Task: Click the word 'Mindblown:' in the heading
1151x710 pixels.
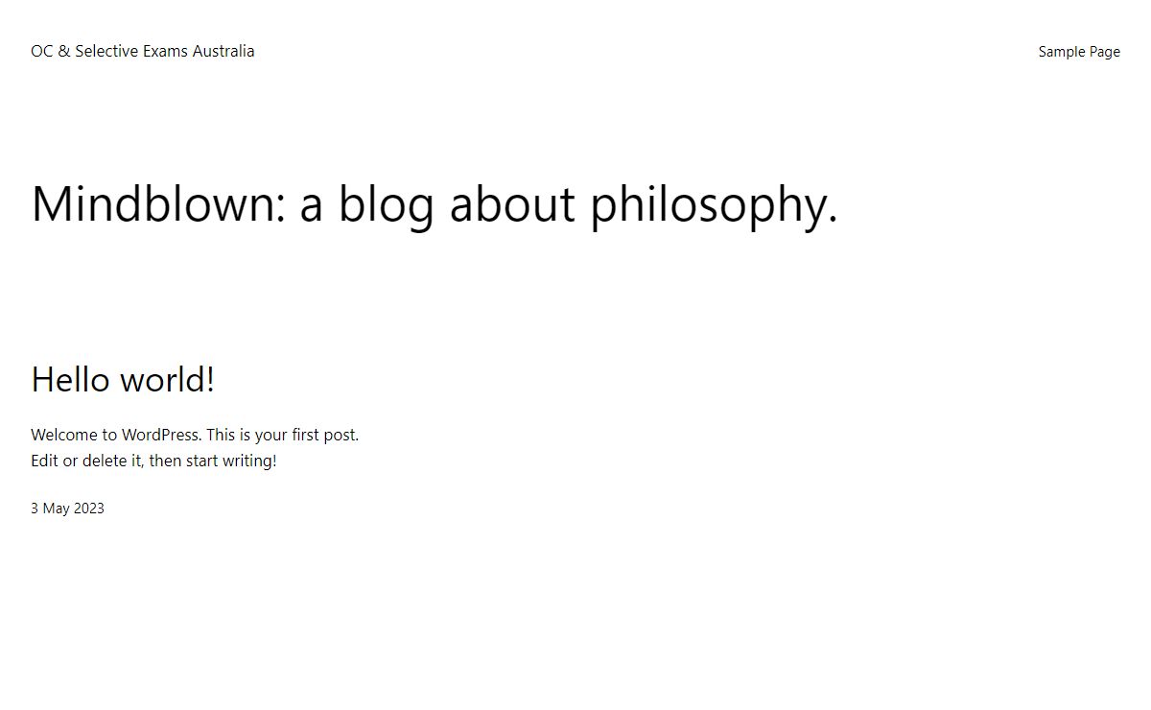Action: (x=158, y=203)
